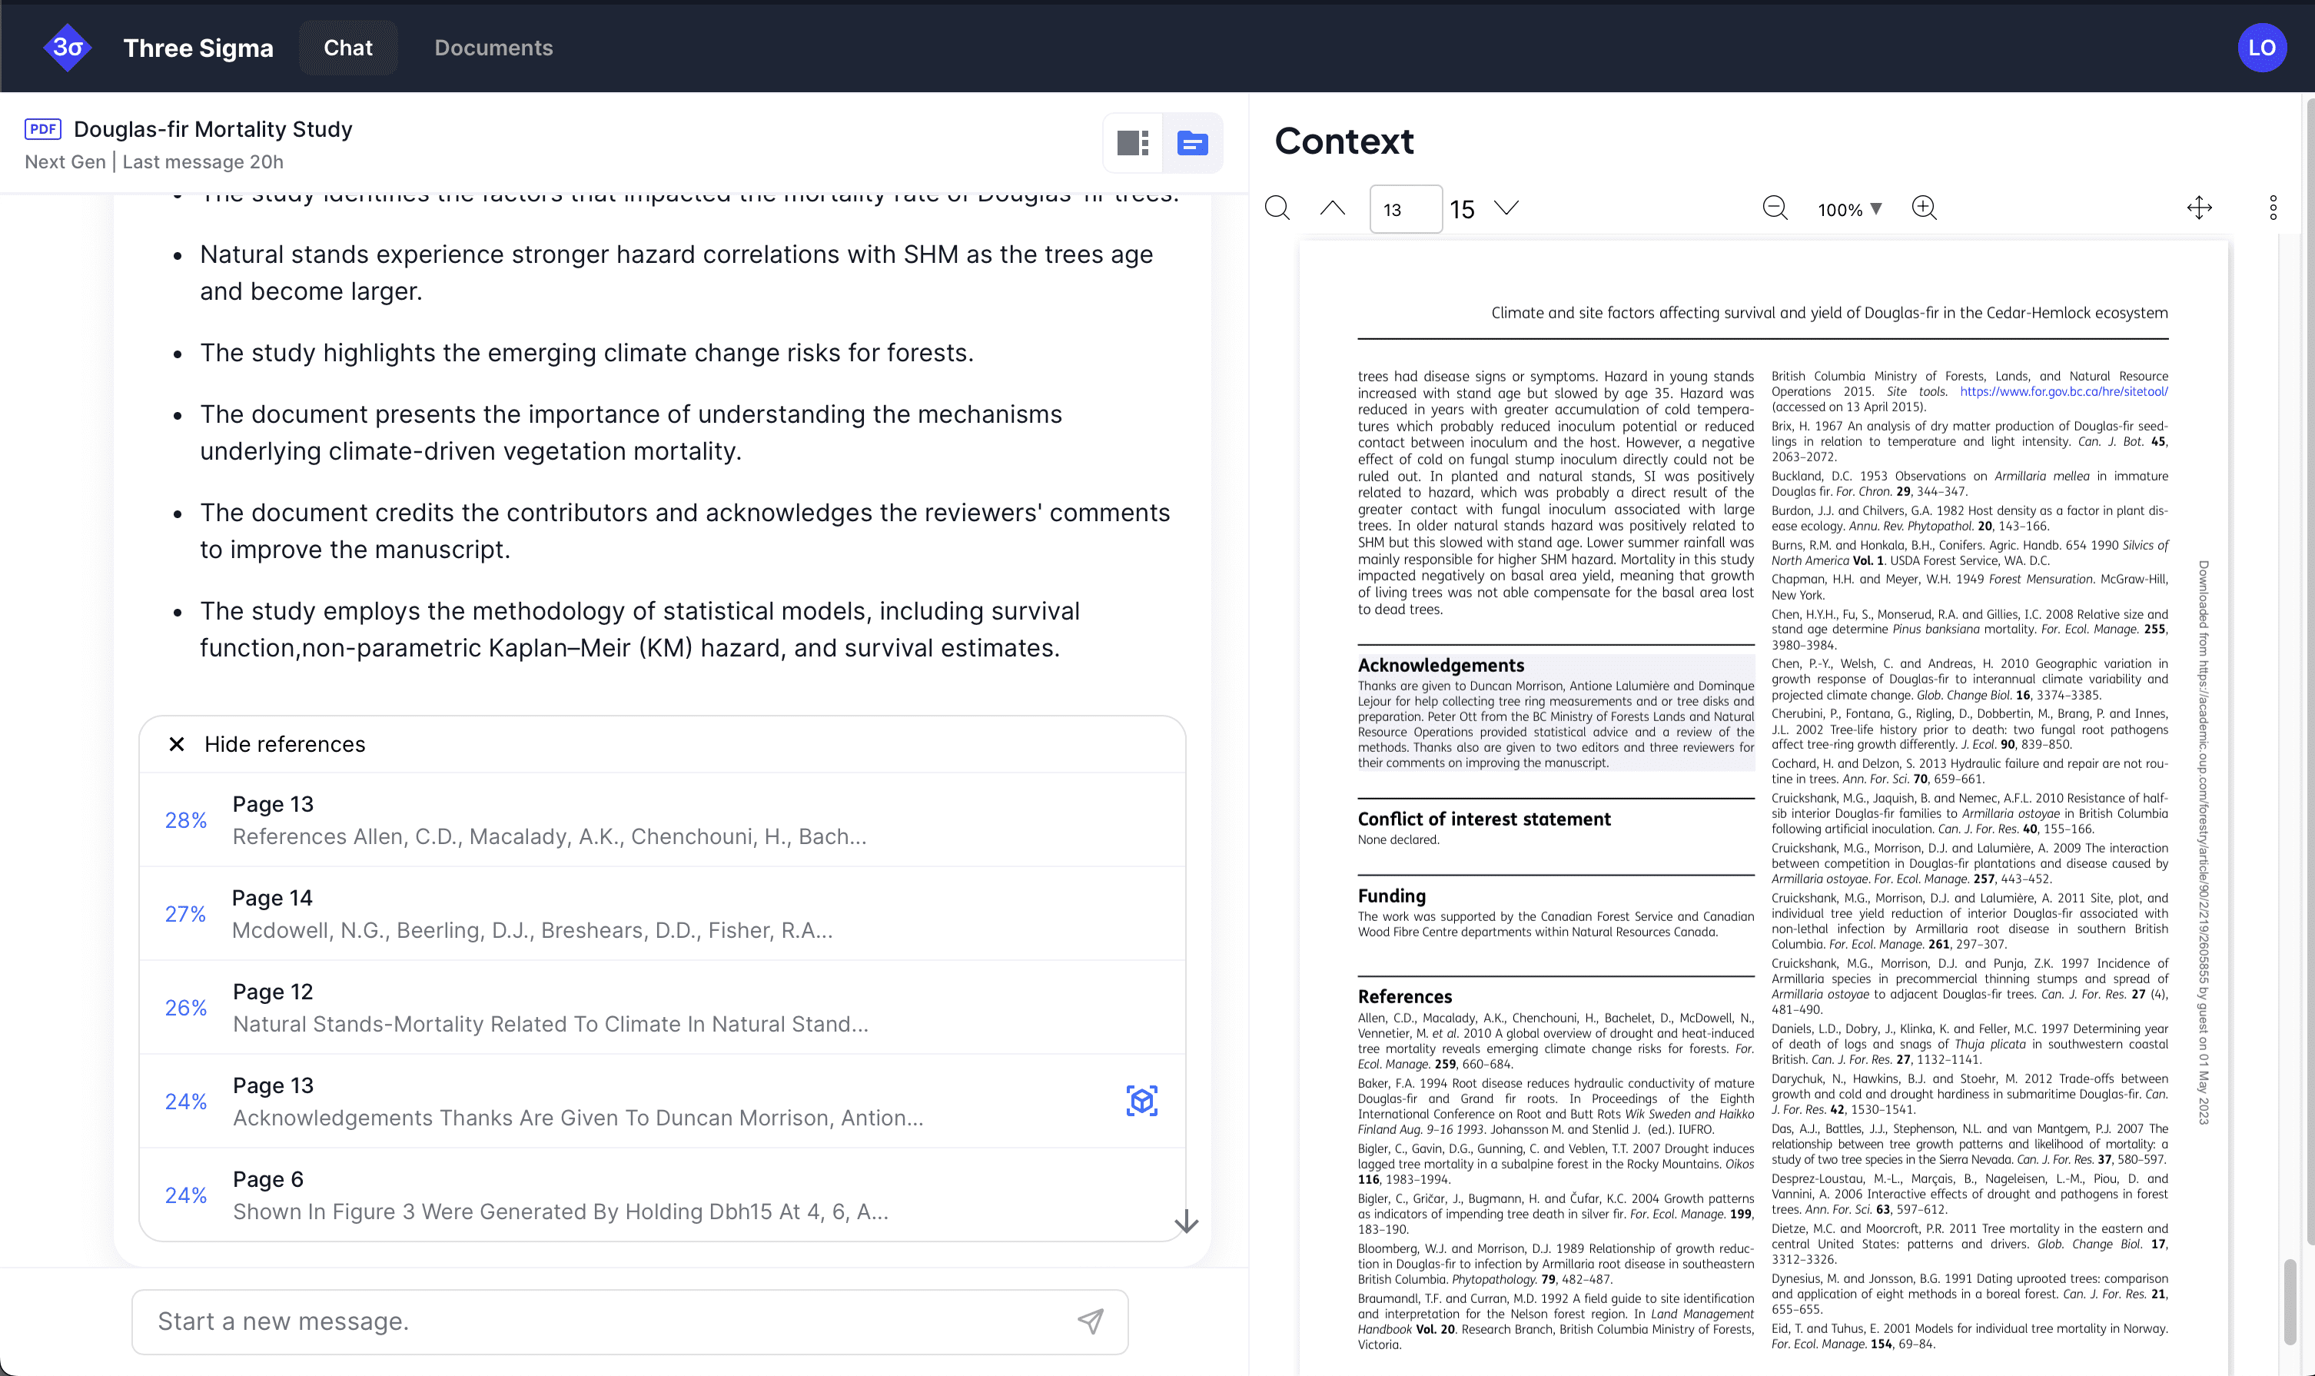Viewport: 2315px width, 1376px height.
Task: Toggle the split panel layout view
Action: pos(1133,143)
